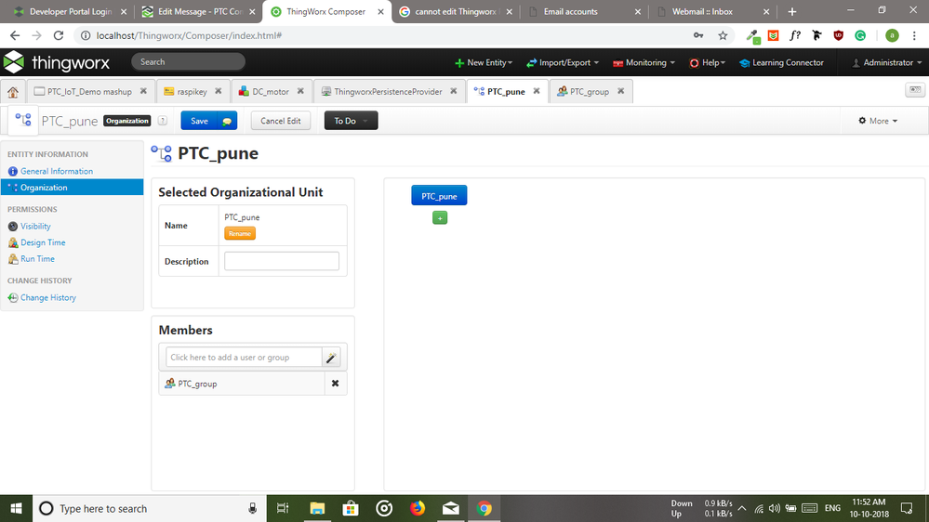Screen dimensions: 929x522
Task: Open the Change History link
Action: tap(48, 298)
